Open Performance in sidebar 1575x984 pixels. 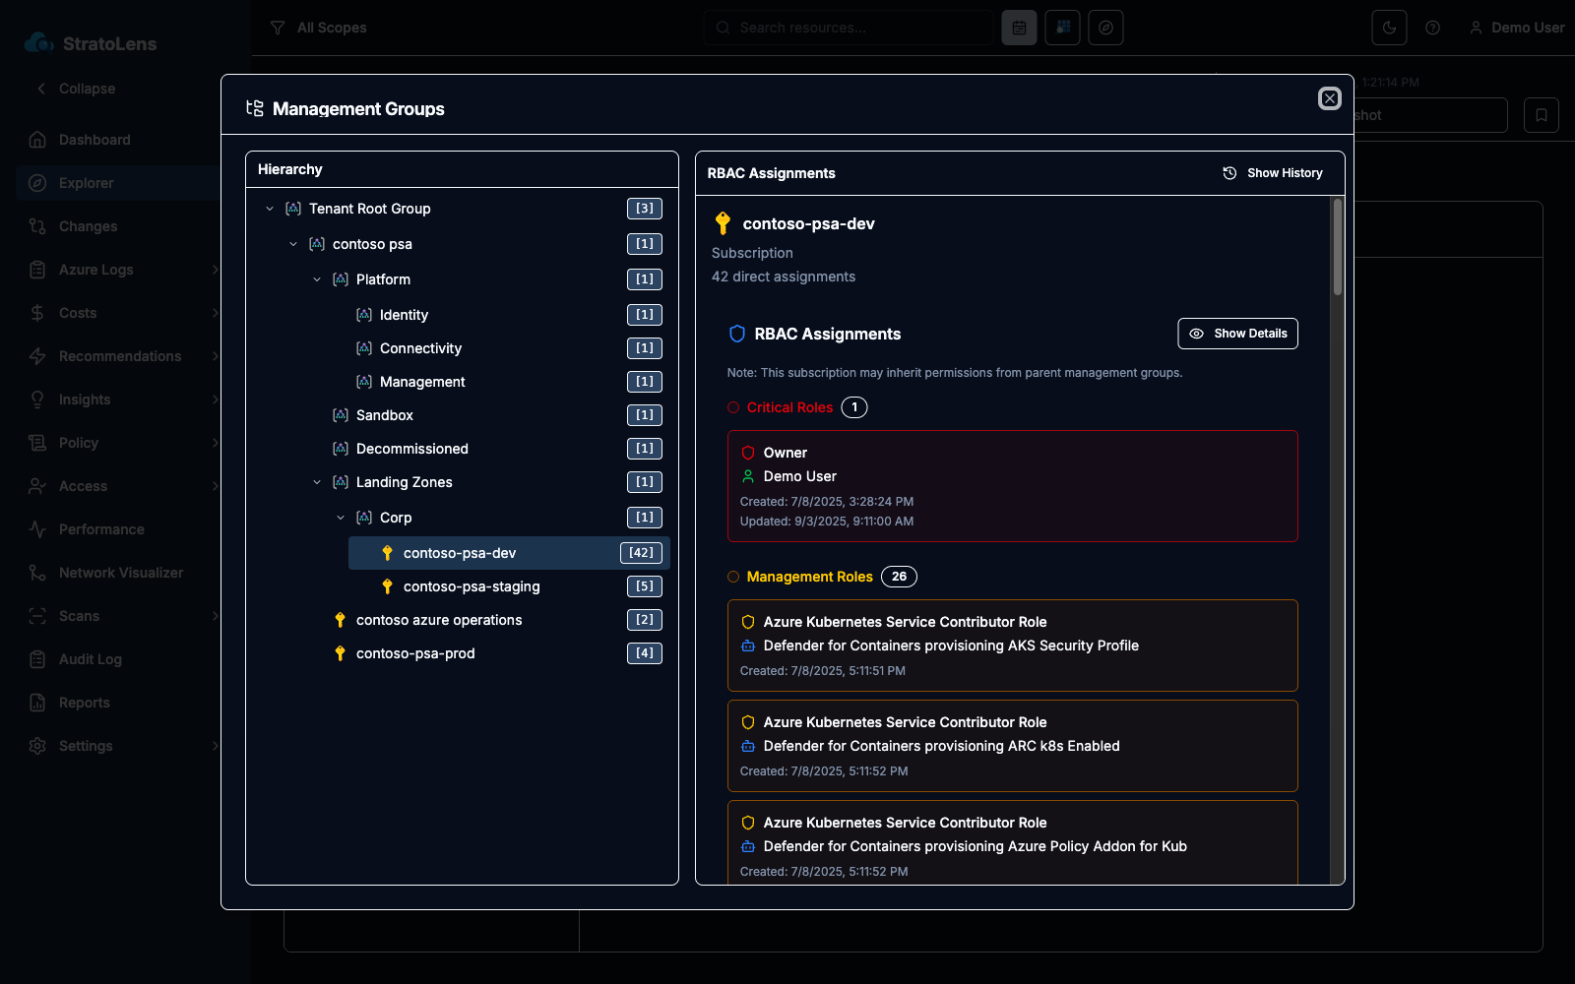click(118, 529)
